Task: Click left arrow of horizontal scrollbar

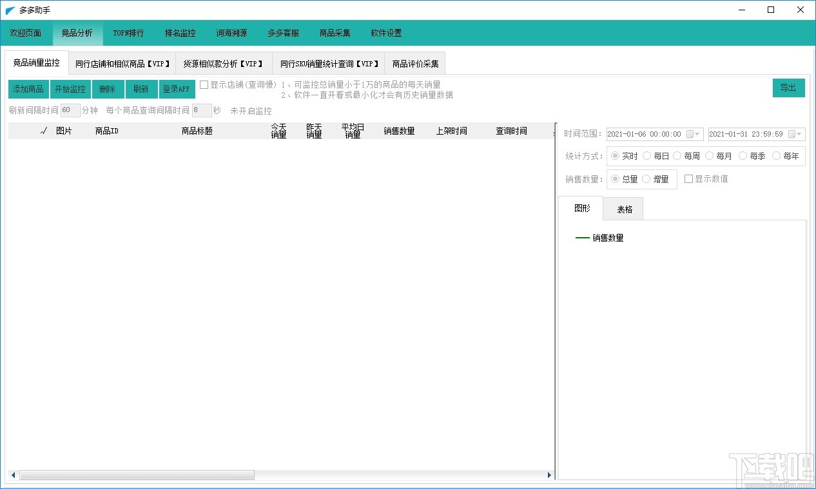Action: click(x=13, y=475)
